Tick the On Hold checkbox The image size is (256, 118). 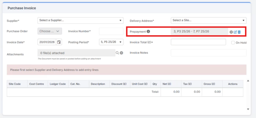[x=233, y=43]
